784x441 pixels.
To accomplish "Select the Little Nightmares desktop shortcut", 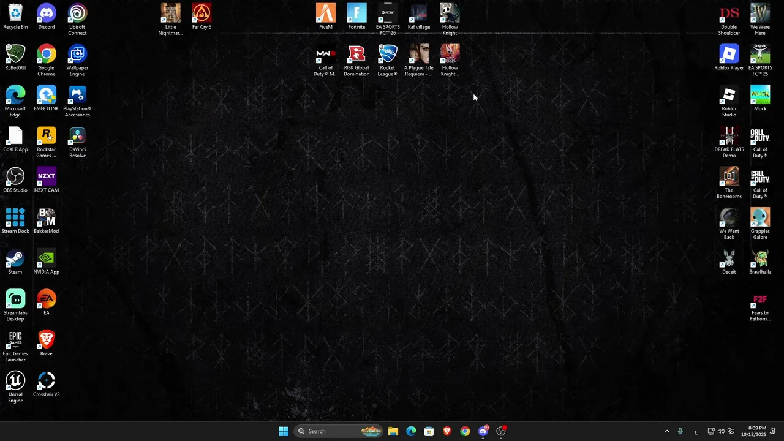I will pyautogui.click(x=171, y=20).
